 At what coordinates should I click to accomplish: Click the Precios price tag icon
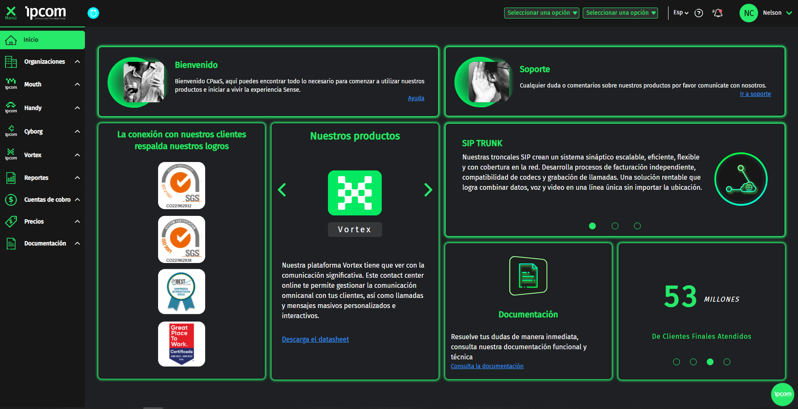(x=11, y=221)
